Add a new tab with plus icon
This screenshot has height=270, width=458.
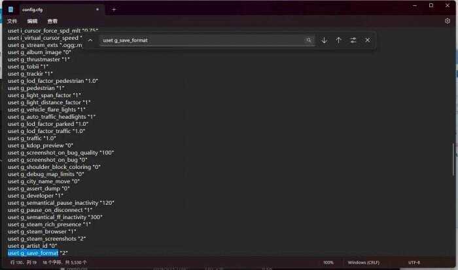(114, 10)
